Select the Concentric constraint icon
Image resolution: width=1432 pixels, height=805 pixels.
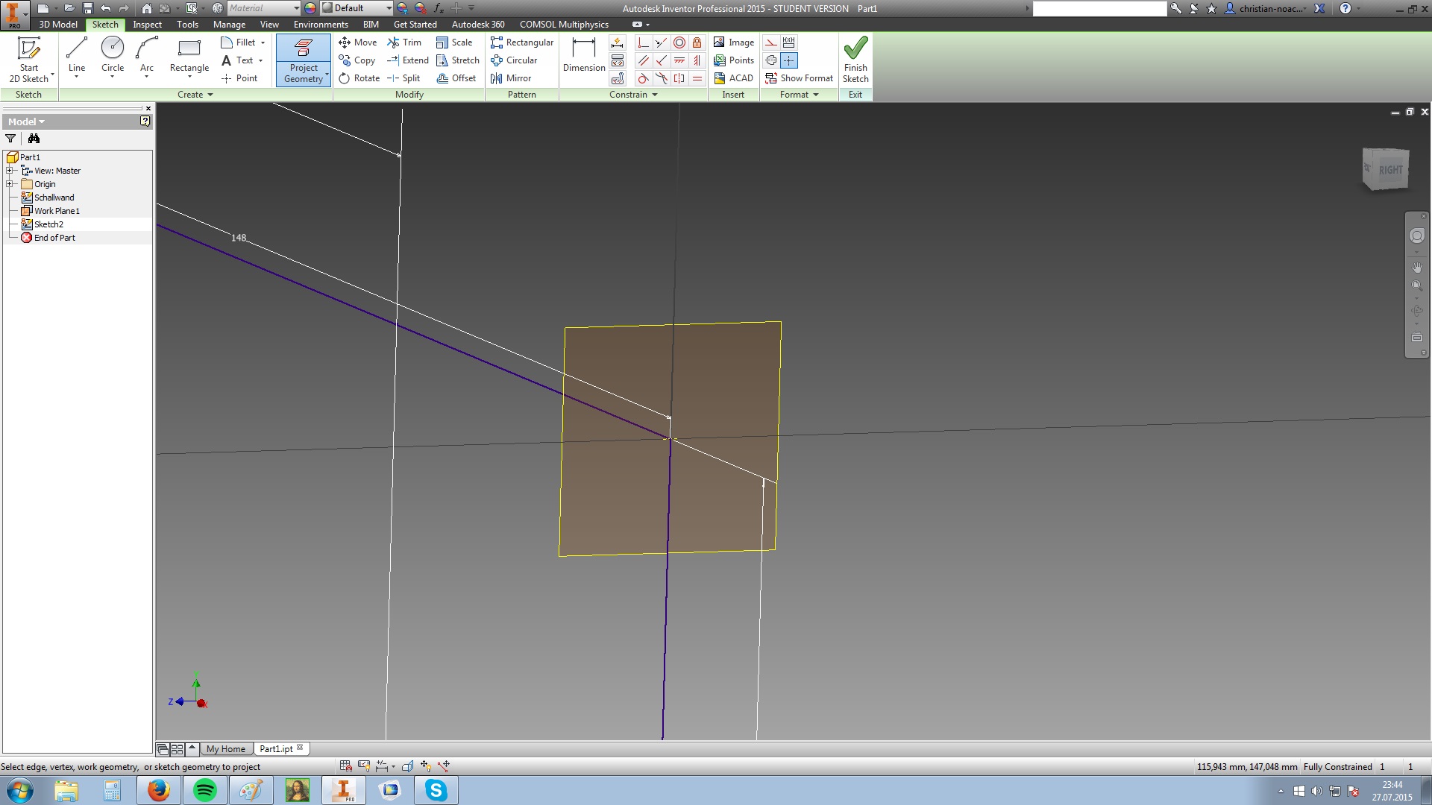(679, 42)
